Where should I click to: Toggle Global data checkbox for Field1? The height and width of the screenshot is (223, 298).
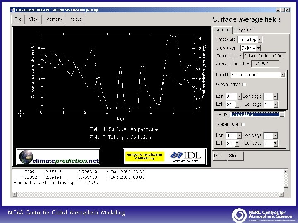pos(244,85)
